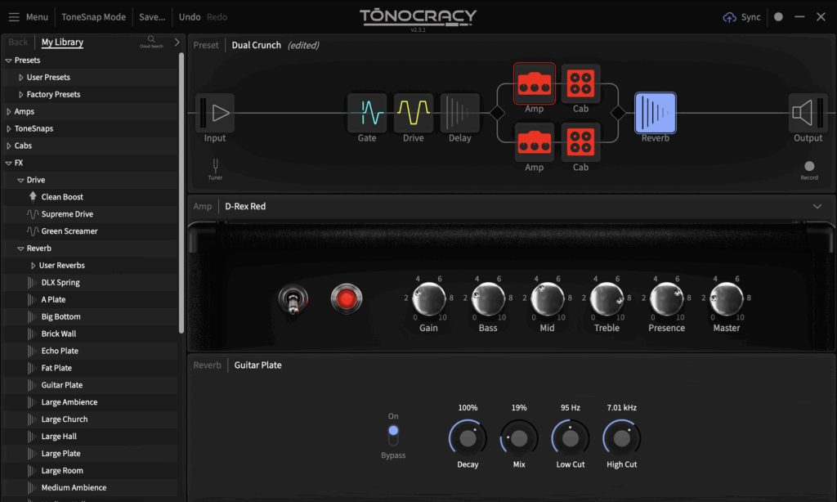Open the Tuner
The image size is (837, 502).
coord(215,168)
